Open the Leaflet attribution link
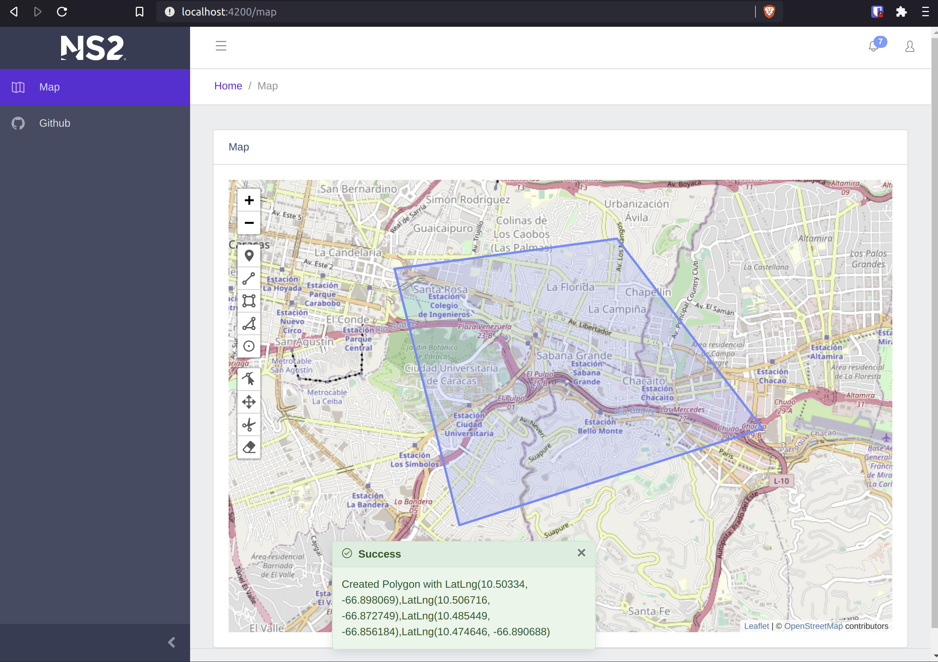938x662 pixels. 756,626
